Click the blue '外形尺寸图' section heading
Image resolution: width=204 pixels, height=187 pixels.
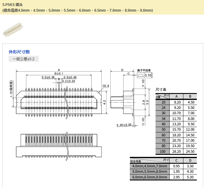point(19,52)
